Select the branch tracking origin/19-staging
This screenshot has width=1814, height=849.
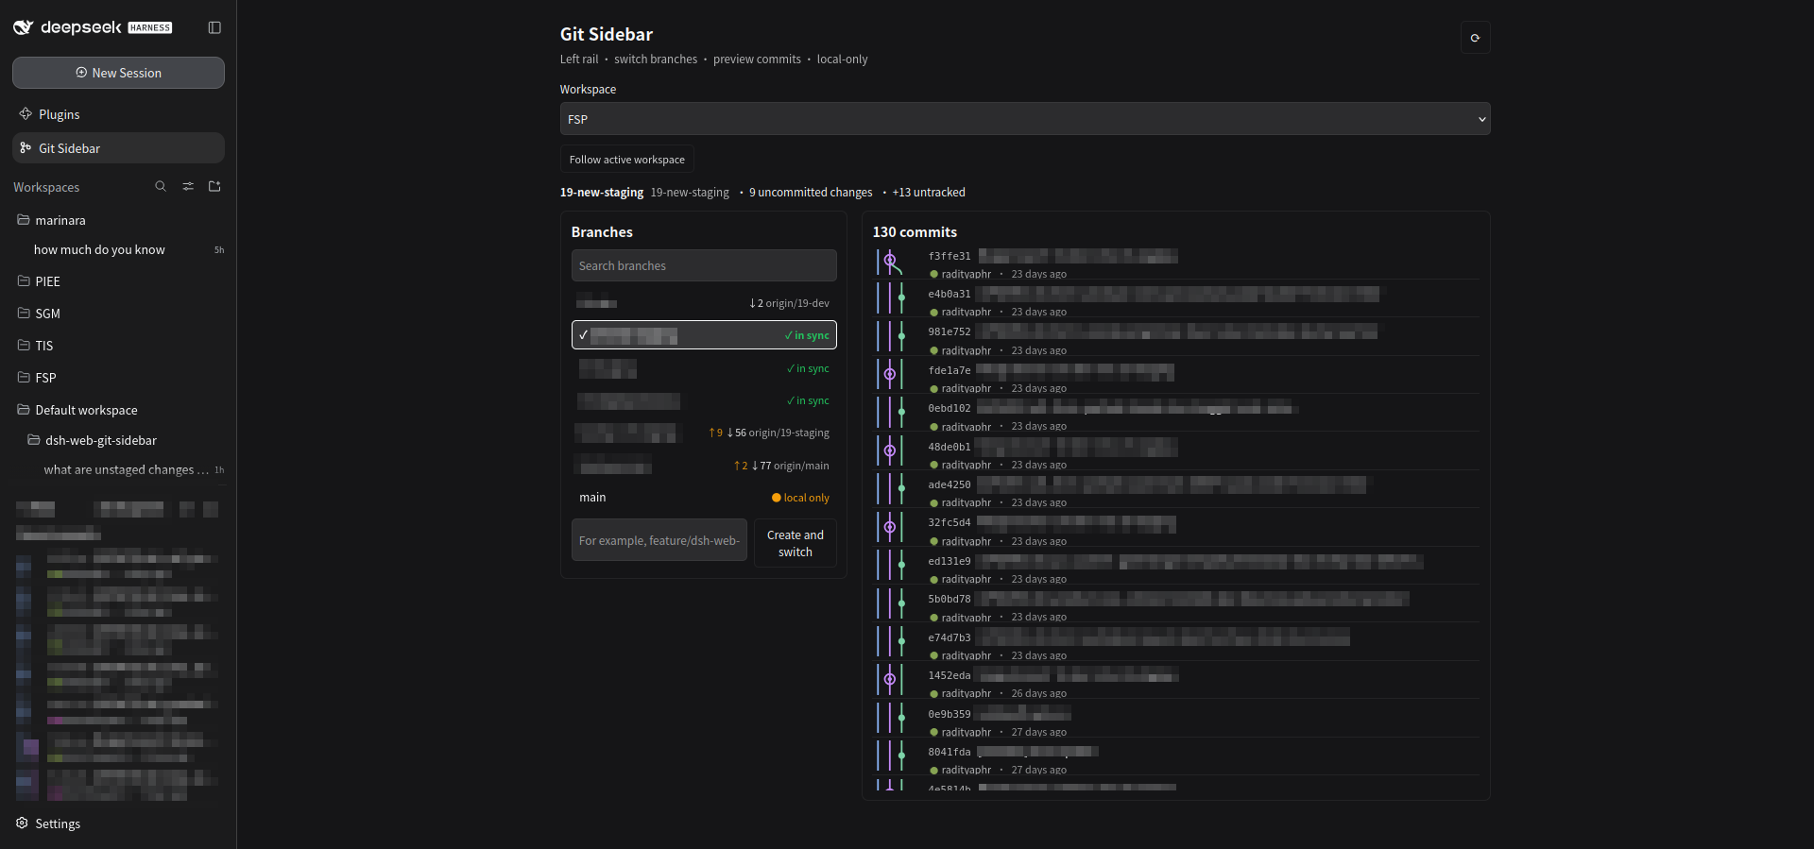[x=704, y=433]
